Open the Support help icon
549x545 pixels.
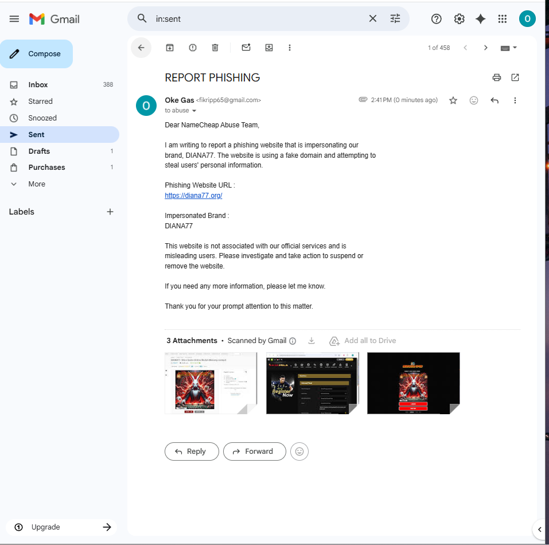[x=436, y=19]
